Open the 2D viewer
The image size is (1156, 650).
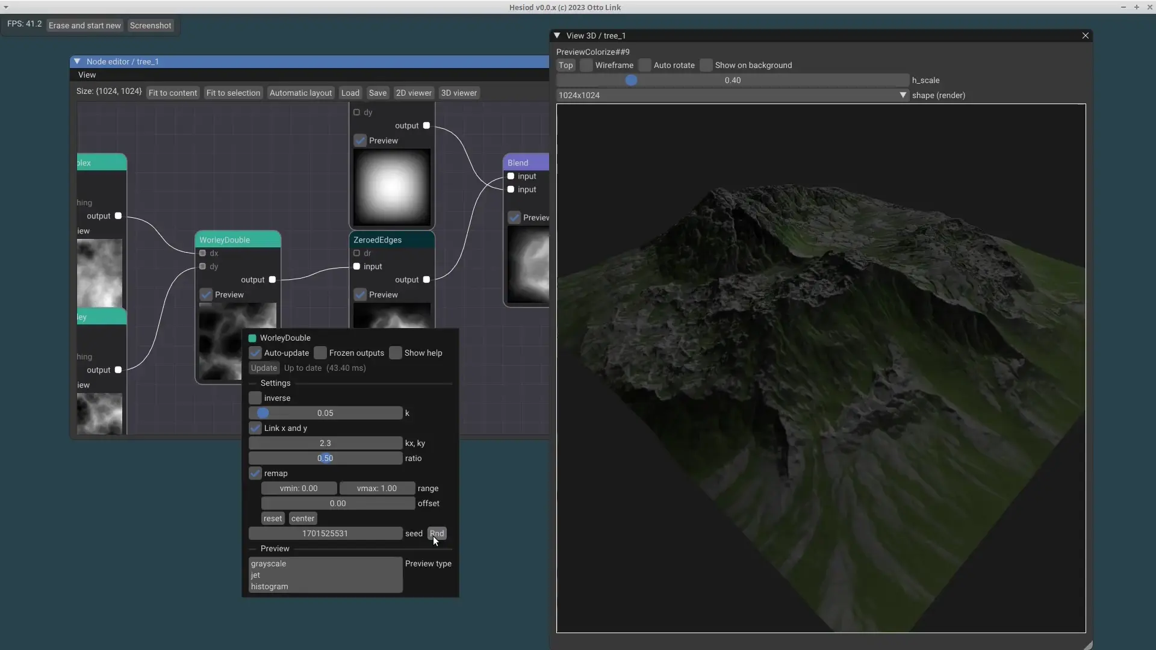tap(413, 93)
